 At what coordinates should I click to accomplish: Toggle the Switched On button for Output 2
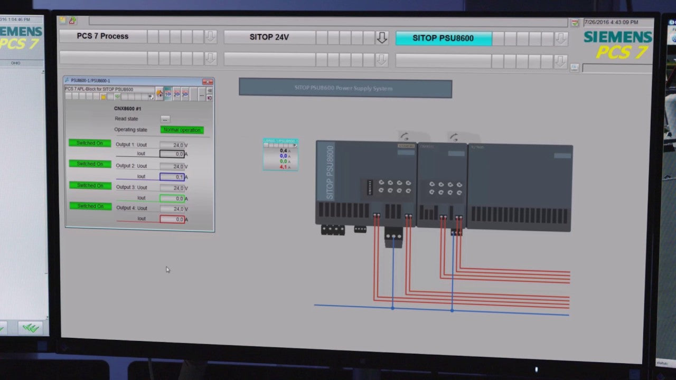pyautogui.click(x=90, y=164)
